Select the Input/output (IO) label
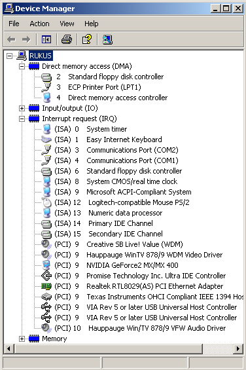 (70, 108)
